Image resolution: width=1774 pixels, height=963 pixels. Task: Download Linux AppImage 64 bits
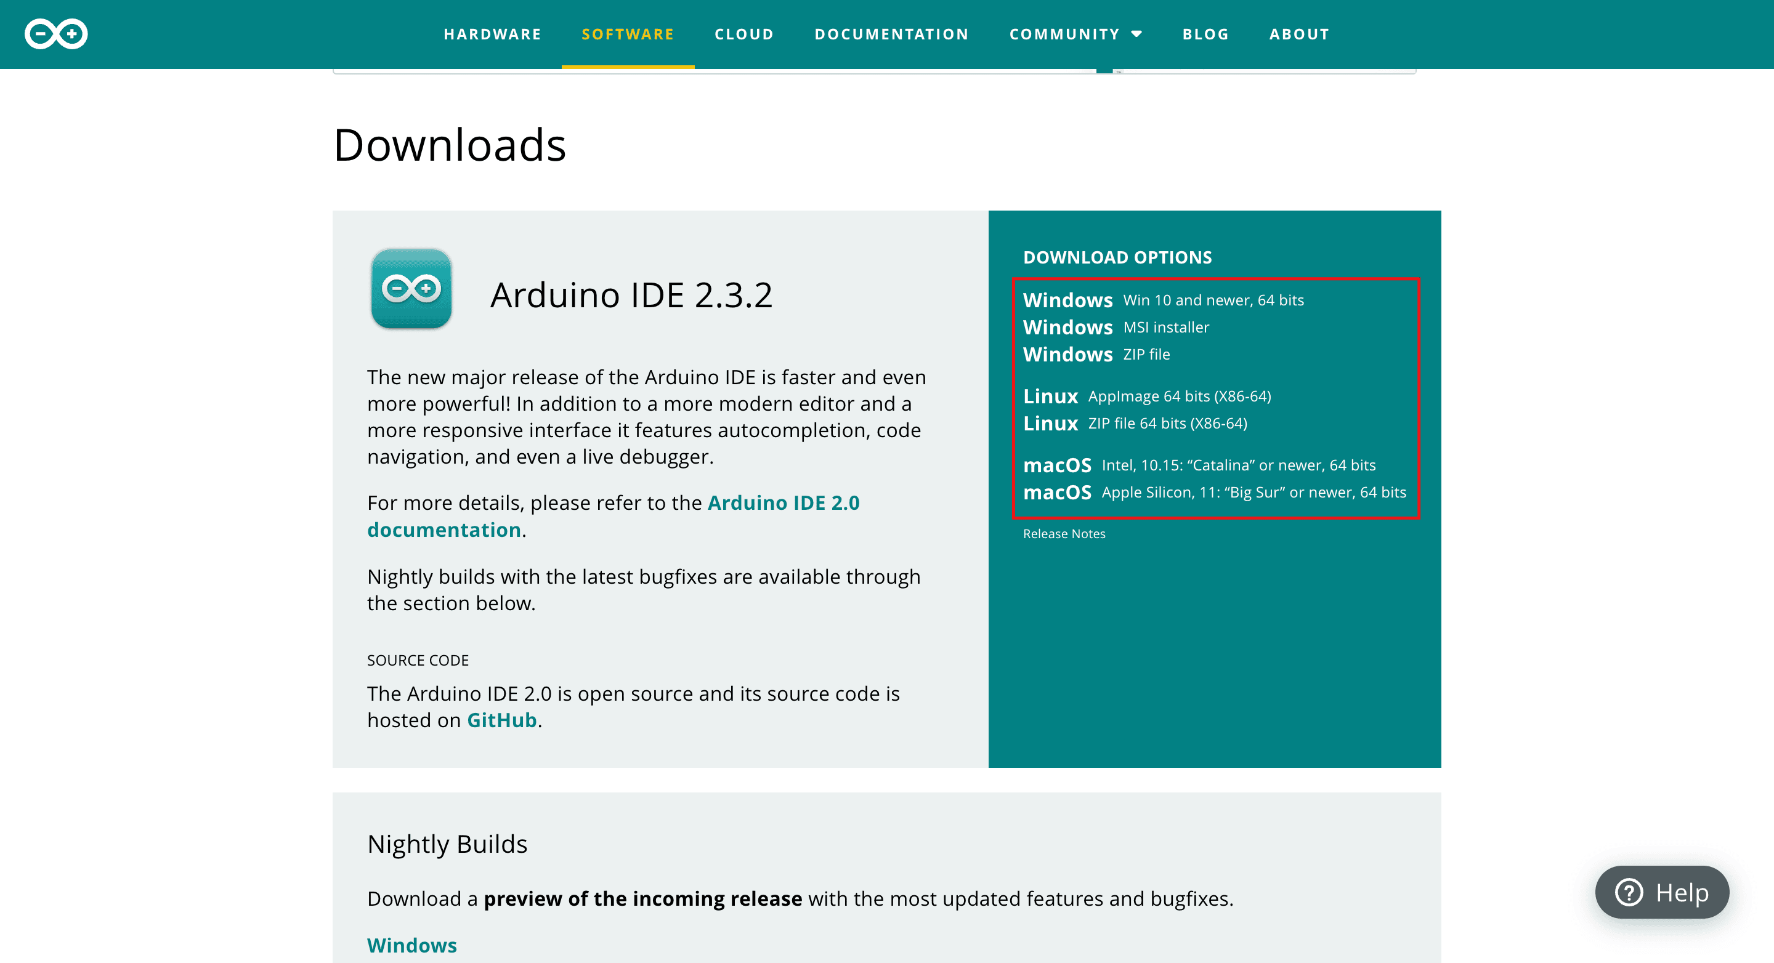[1146, 396]
